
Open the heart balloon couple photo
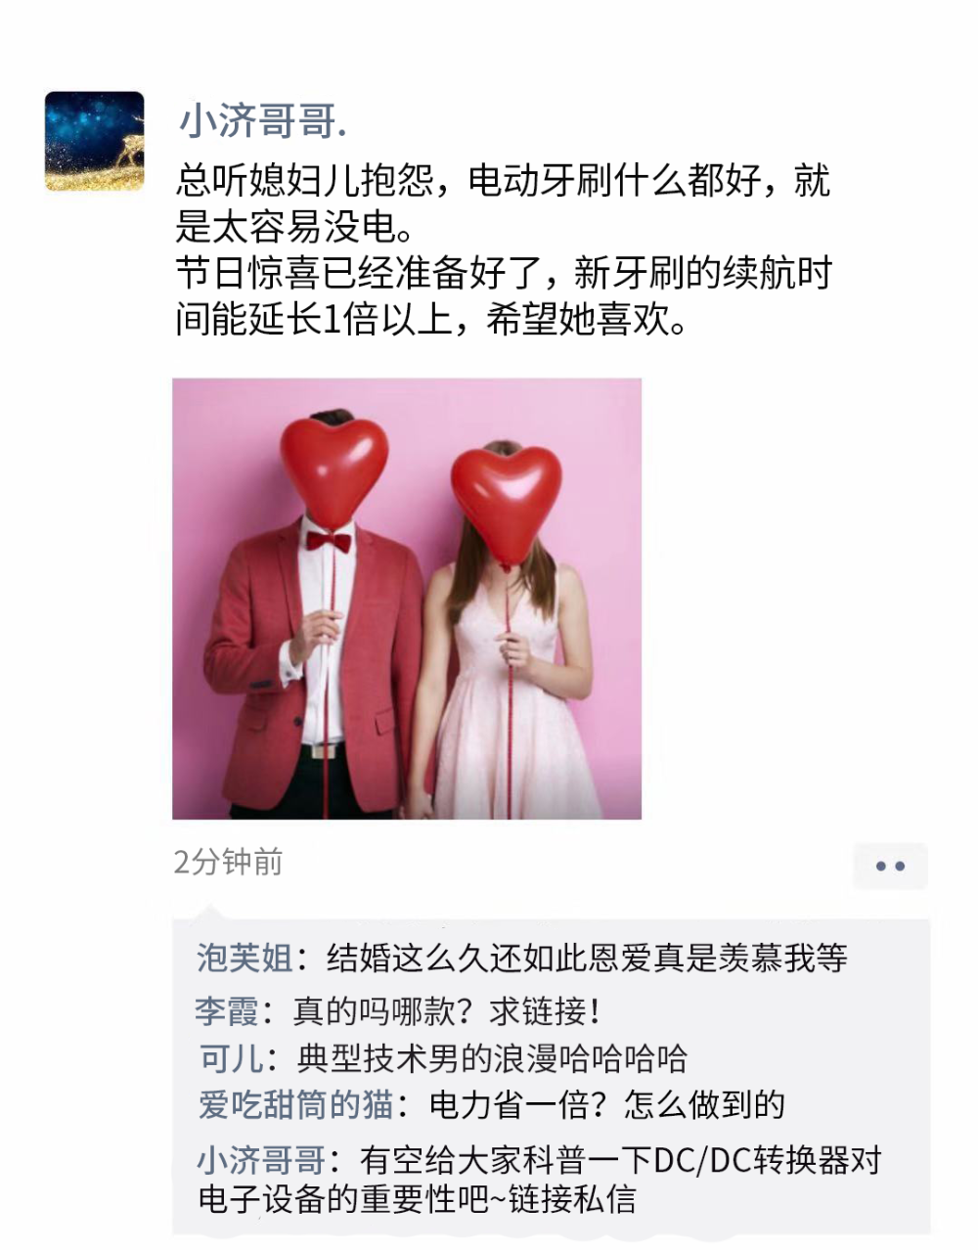(407, 599)
